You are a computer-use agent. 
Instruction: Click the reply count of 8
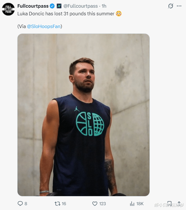coord(26,203)
